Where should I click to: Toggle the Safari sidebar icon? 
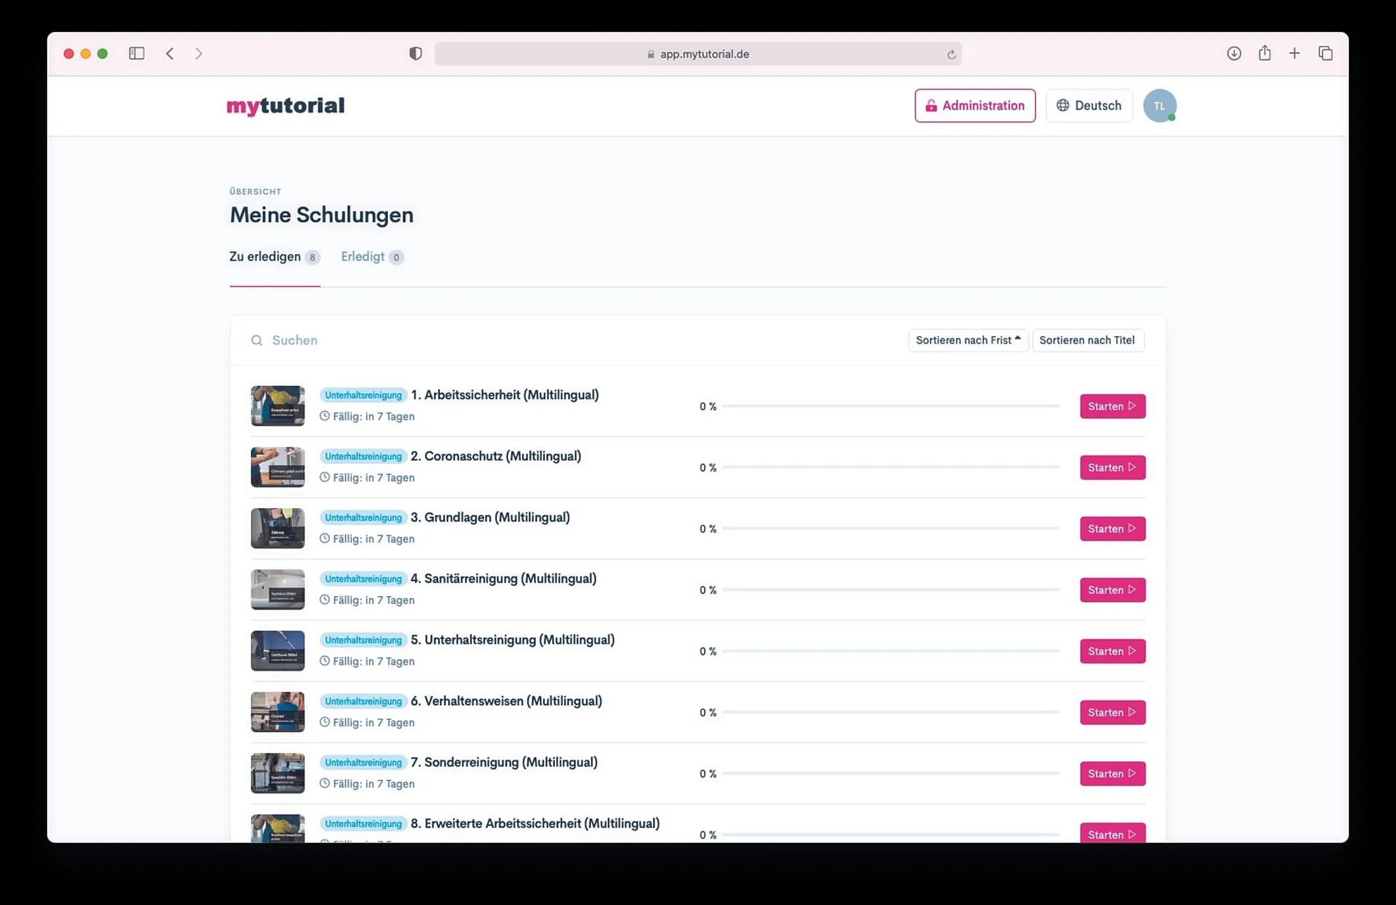point(137,54)
